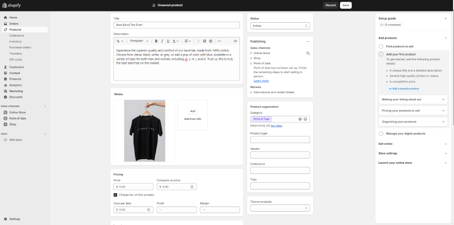Open the Publishing more actions menu
Viewport: 454px width, 225px height.
tap(308, 42)
